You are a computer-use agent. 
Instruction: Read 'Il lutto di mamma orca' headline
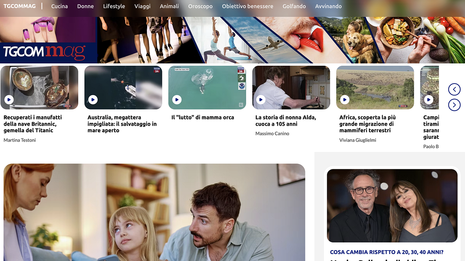203,118
